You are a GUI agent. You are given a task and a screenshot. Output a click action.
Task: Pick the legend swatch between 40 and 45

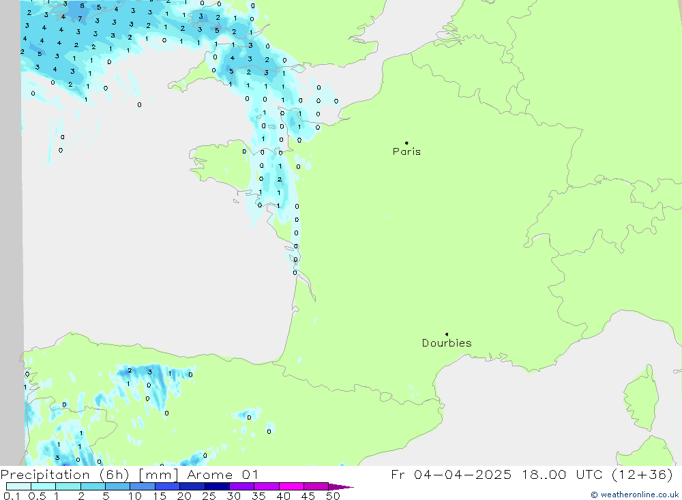pos(291,486)
